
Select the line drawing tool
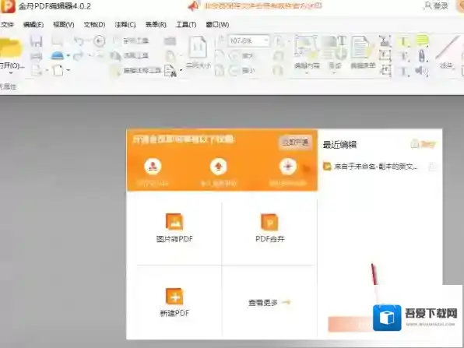point(447,52)
